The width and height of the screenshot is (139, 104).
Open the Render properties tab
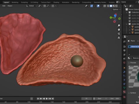coord(125,47)
